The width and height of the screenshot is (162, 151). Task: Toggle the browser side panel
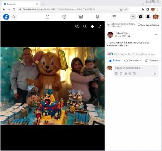(x=148, y=9)
